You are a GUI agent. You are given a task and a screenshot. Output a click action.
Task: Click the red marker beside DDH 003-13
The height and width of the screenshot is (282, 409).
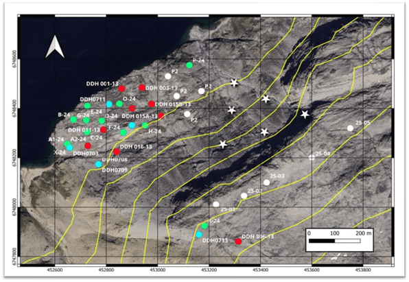[142, 87]
